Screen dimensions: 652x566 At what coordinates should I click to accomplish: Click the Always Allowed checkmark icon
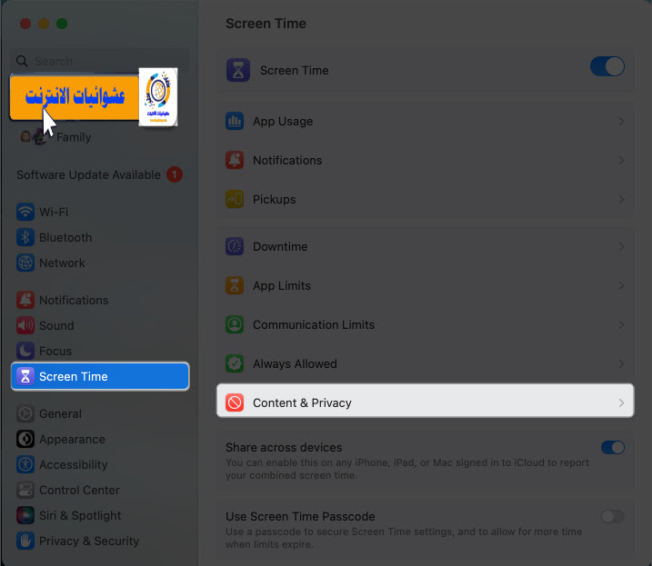pyautogui.click(x=235, y=363)
